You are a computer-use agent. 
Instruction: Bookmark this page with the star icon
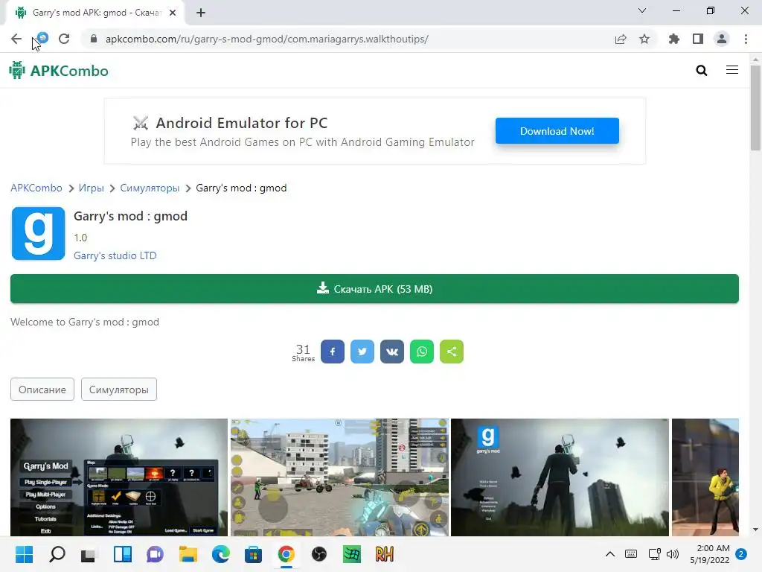tap(644, 39)
